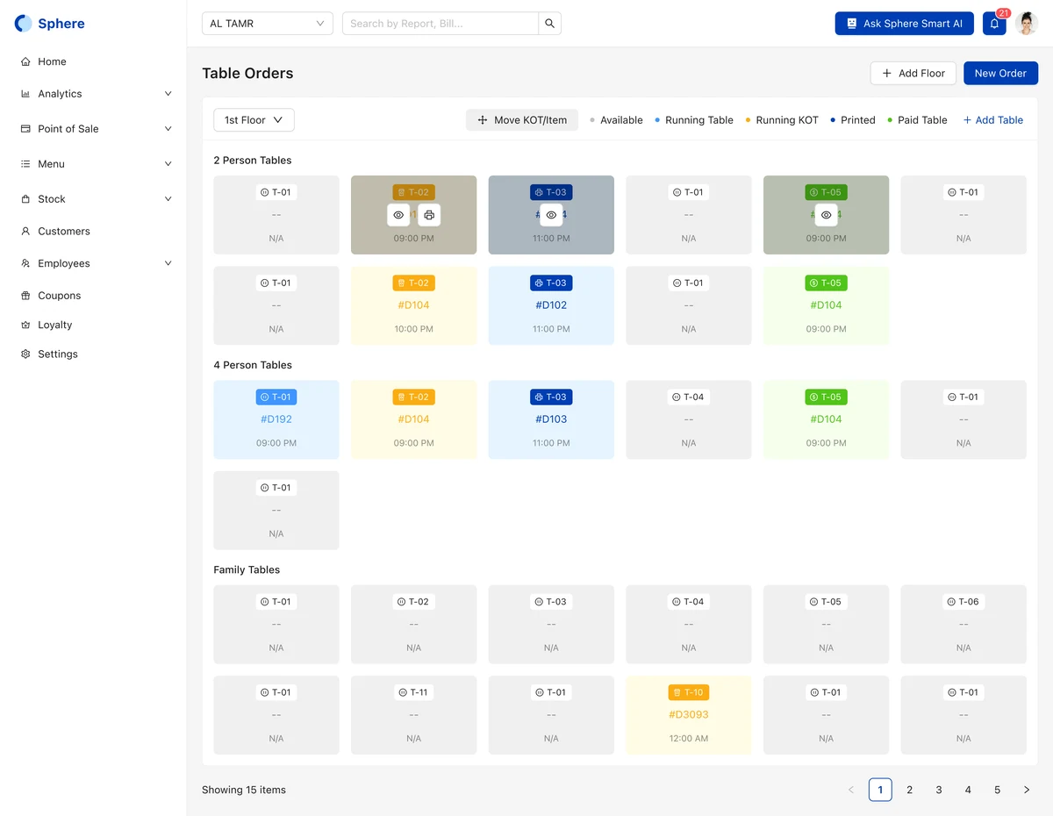Open notifications bell with 21 badge
The width and height of the screenshot is (1053, 816).
click(x=994, y=24)
